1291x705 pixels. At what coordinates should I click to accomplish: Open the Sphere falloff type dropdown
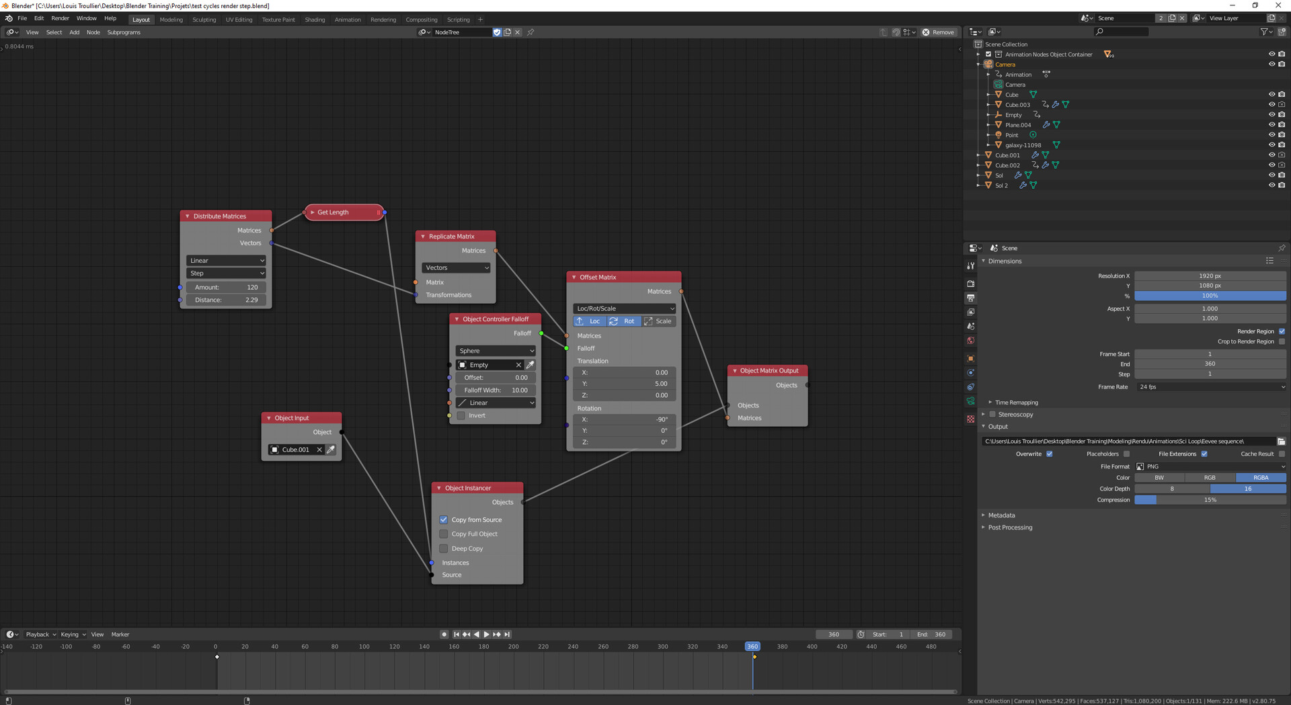(x=496, y=351)
